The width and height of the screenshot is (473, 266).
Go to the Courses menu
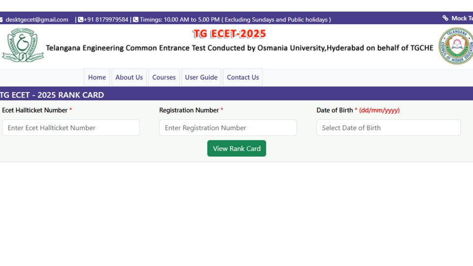point(164,77)
